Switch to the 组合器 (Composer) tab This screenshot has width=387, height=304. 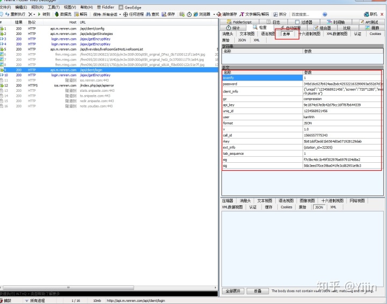[322, 28]
